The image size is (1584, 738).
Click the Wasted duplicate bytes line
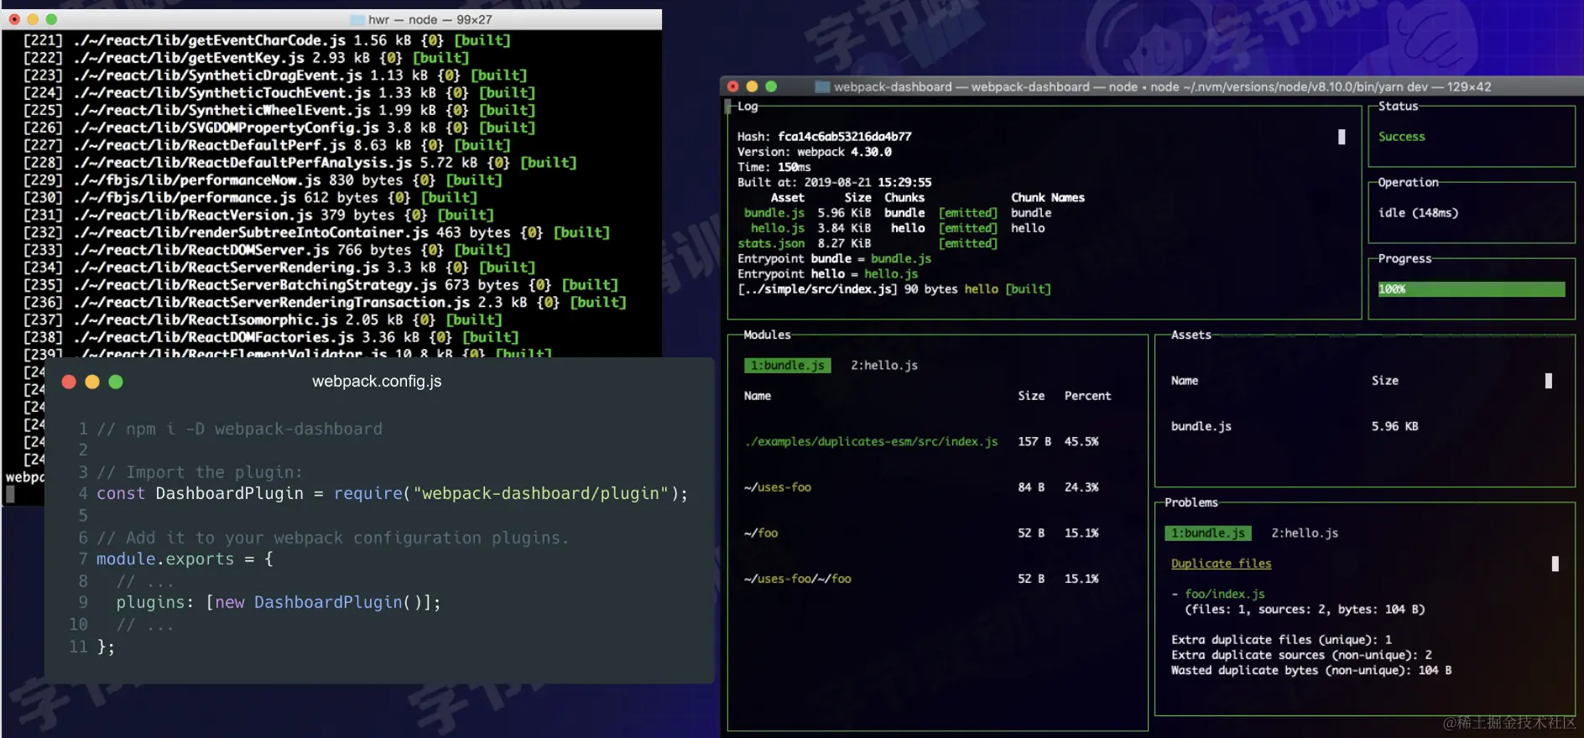click(1311, 670)
